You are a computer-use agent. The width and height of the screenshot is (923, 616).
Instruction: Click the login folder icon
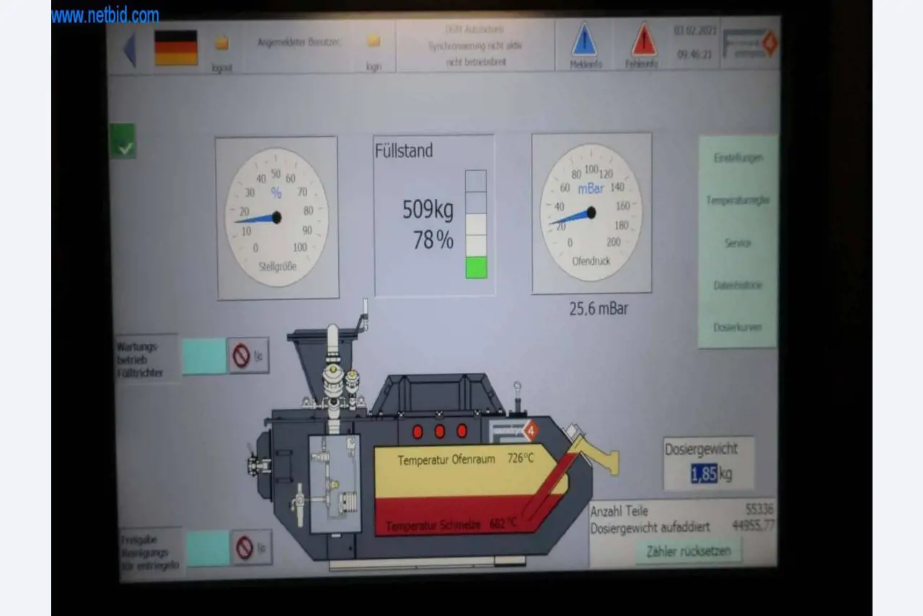373,42
